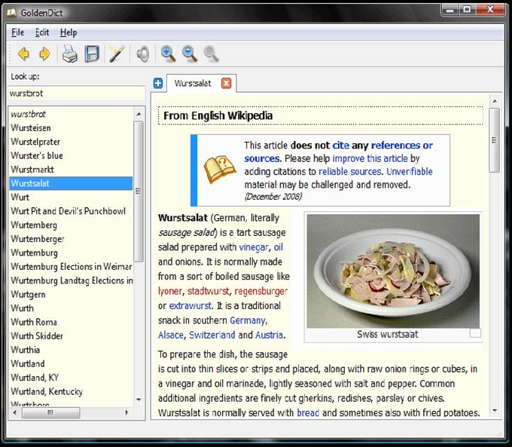Reset zoom with the gray magnifier icon
This screenshot has width=512, height=447.
tap(212, 54)
